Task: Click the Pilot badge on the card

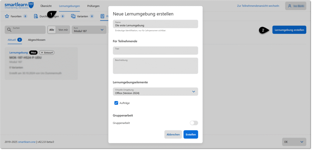Action: [x=33, y=53]
